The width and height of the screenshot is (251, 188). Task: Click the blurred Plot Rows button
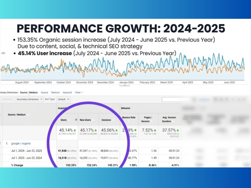(x=7, y=99)
